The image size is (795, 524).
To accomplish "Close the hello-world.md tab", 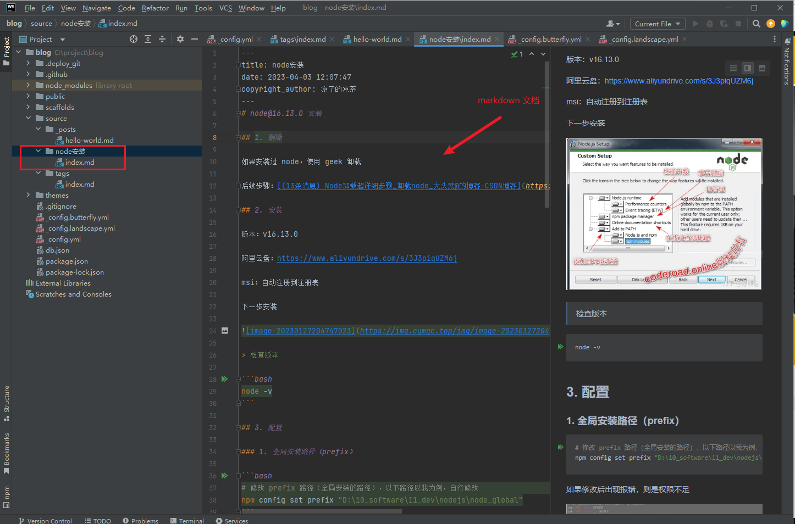I will [408, 39].
